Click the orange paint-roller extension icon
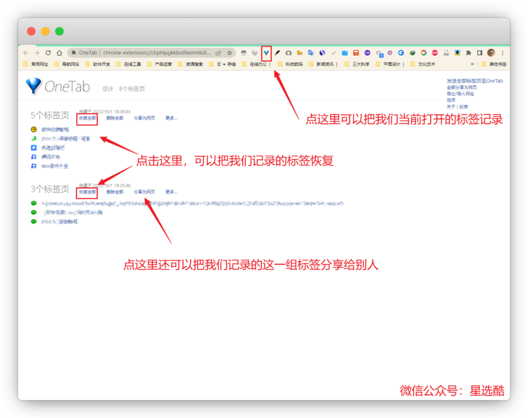 [x=356, y=53]
